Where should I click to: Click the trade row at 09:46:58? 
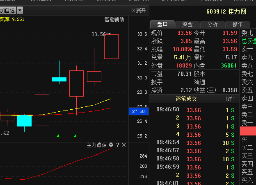[x=195, y=159]
